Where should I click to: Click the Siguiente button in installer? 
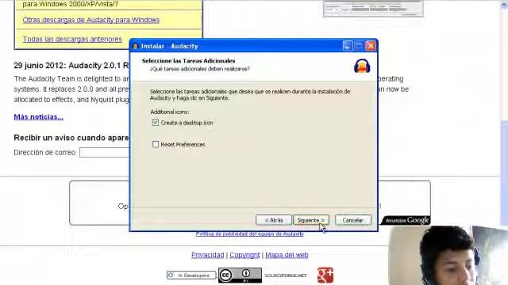click(311, 220)
